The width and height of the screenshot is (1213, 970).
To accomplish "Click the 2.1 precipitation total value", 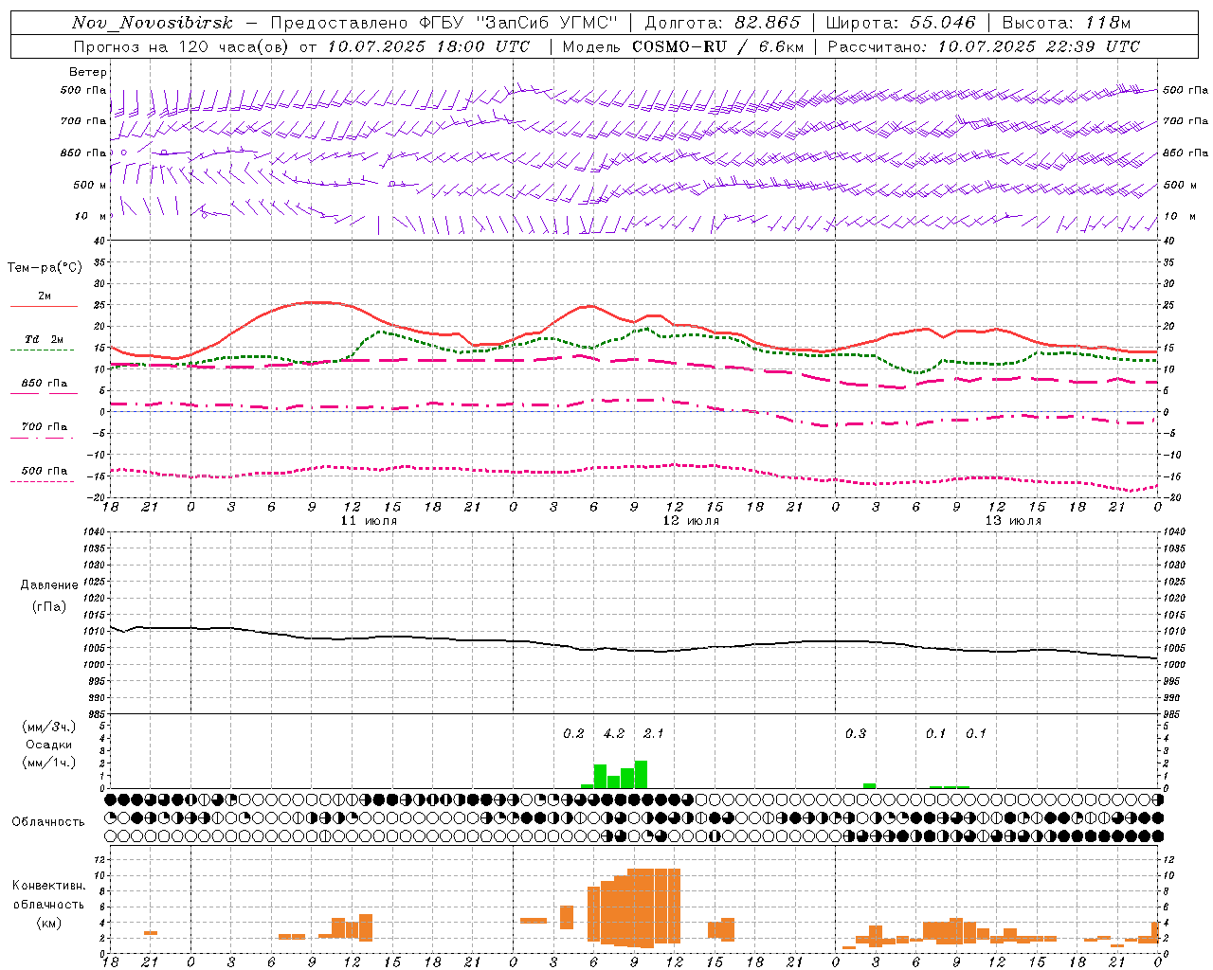I will (x=654, y=734).
